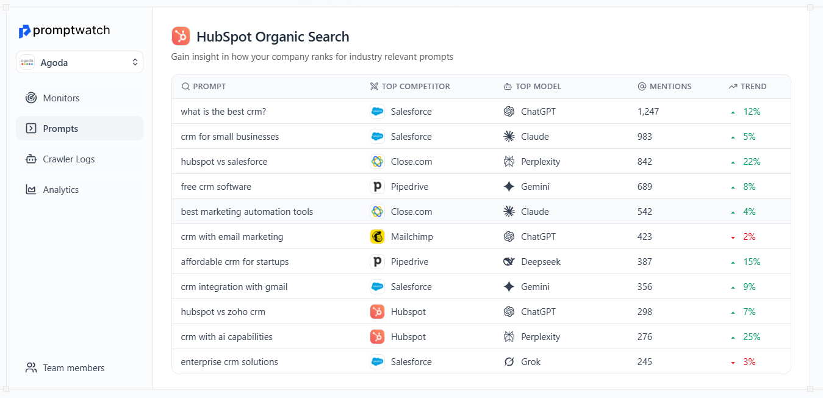
Task: Click the Mailchimp competitor logo icon
Action: click(x=377, y=237)
